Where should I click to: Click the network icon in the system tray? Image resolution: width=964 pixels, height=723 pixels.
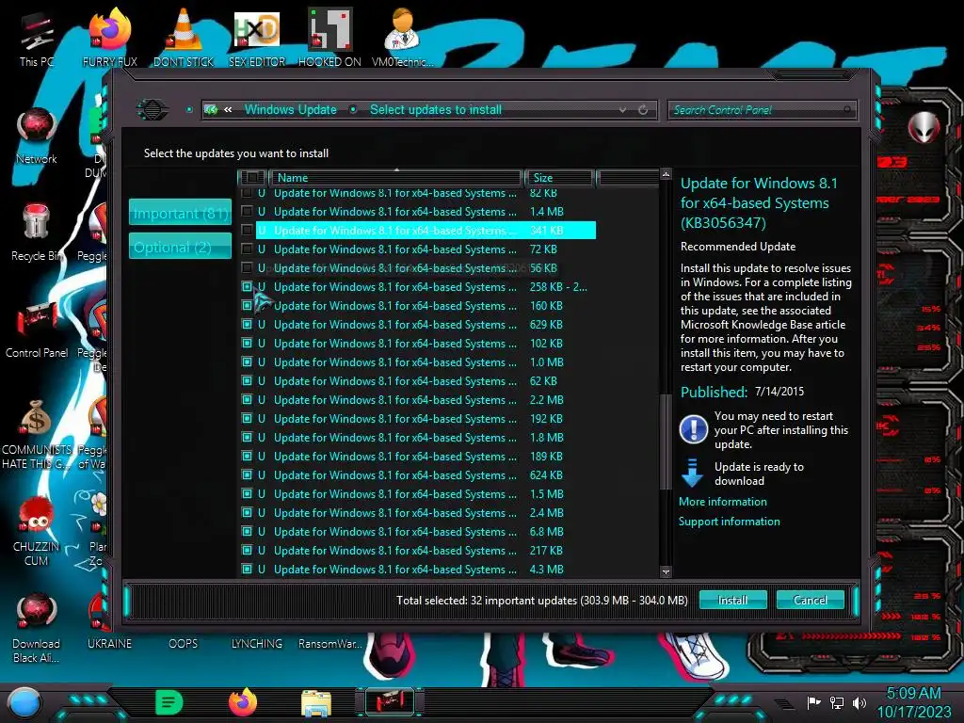836,702
